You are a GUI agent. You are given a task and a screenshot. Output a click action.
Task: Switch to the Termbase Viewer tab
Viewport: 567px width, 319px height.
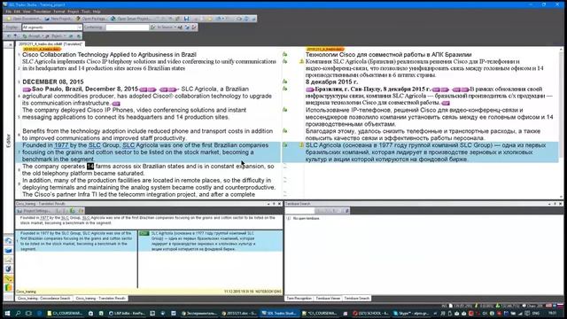(x=328, y=299)
